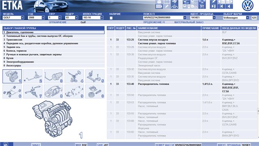Viewport: 259px width, 146px height.
Task: Click the VIN search input field
Action: click(x=163, y=17)
